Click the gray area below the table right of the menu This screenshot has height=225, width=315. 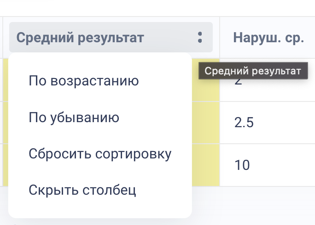pyautogui.click(x=253, y=205)
